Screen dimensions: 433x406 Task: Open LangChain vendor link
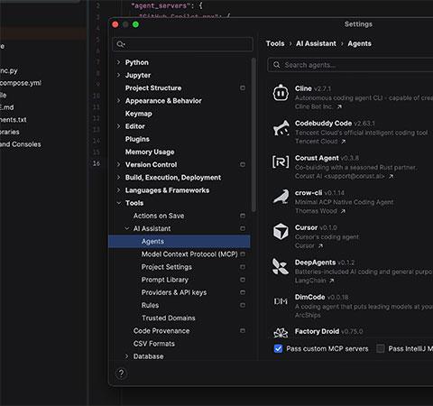(x=310, y=281)
